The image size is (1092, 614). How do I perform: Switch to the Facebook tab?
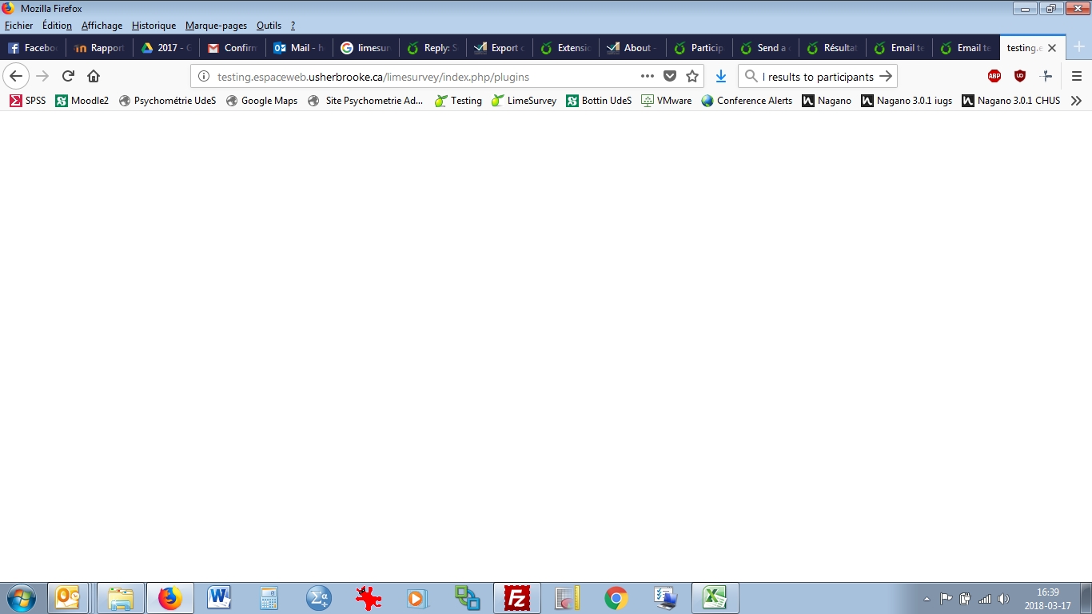point(34,48)
